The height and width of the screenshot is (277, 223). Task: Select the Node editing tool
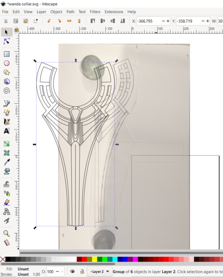[x=7, y=42]
